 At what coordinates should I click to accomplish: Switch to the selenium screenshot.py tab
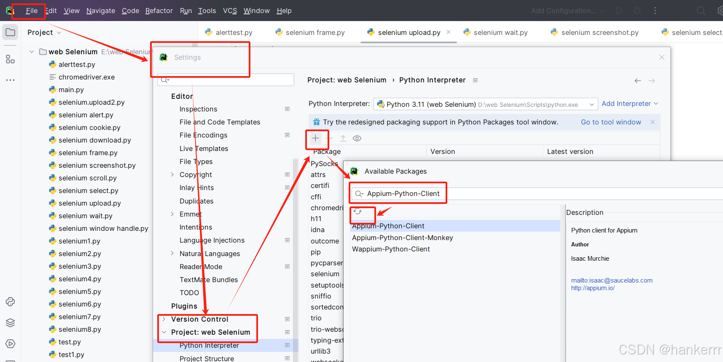tap(595, 32)
